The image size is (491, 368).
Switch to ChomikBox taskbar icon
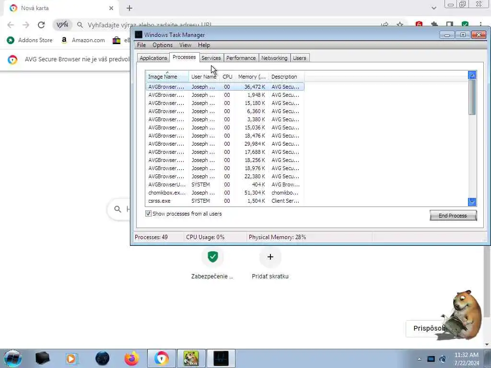tap(191, 358)
